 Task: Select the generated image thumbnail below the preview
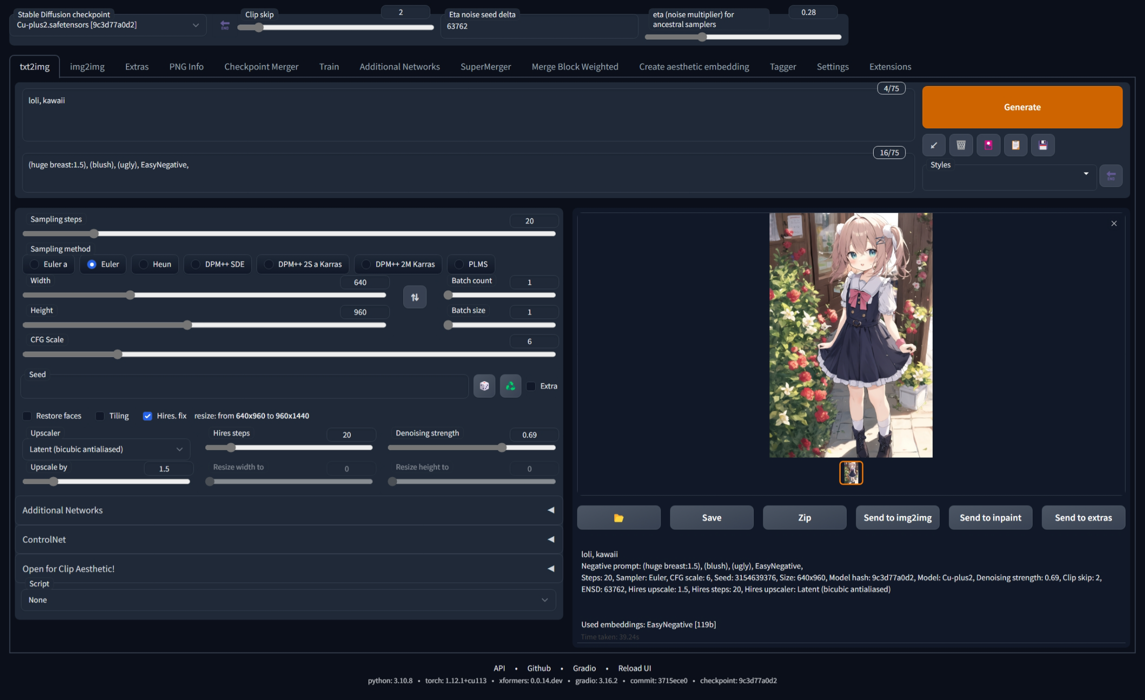pos(851,472)
